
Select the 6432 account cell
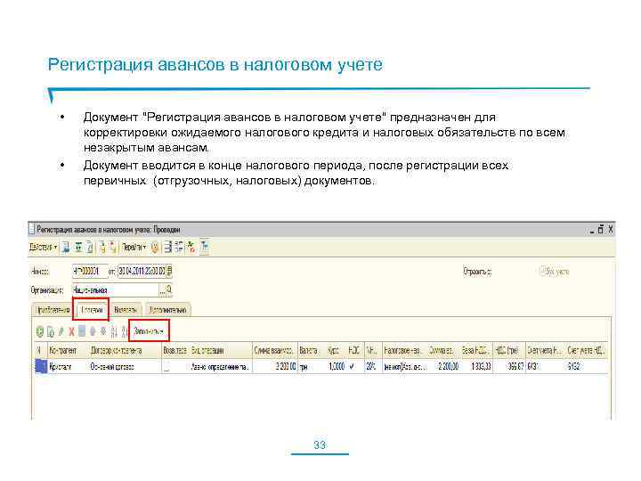coord(587,366)
